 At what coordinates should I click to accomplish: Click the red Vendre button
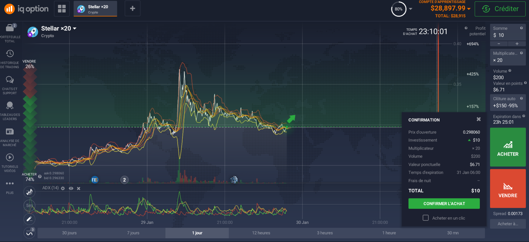508,188
